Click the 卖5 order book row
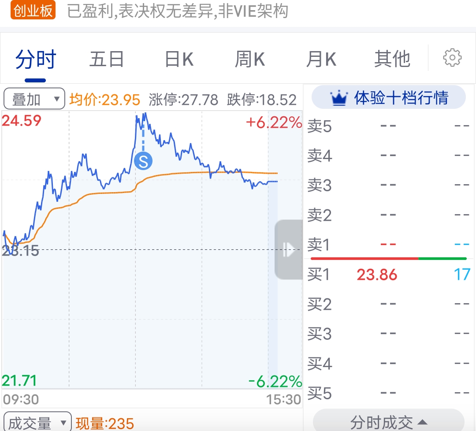 click(389, 126)
